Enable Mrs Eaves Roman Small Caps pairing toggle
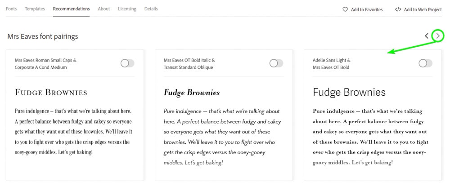Image resolution: width=450 pixels, height=191 pixels. coord(127,63)
